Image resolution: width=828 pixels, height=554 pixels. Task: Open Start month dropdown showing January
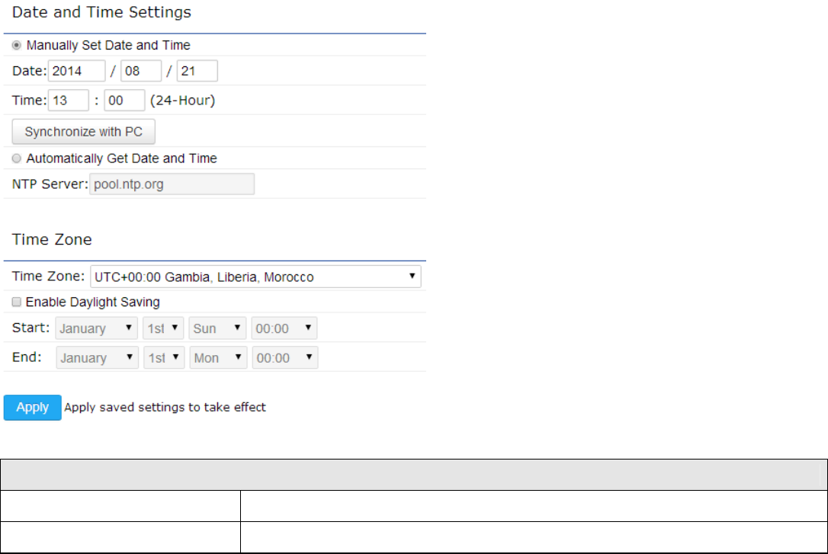tap(96, 328)
